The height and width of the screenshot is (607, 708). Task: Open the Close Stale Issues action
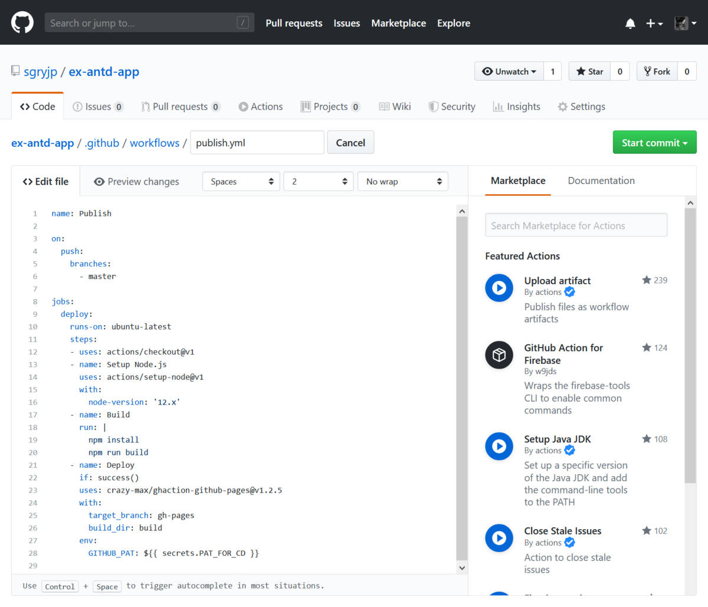563,531
